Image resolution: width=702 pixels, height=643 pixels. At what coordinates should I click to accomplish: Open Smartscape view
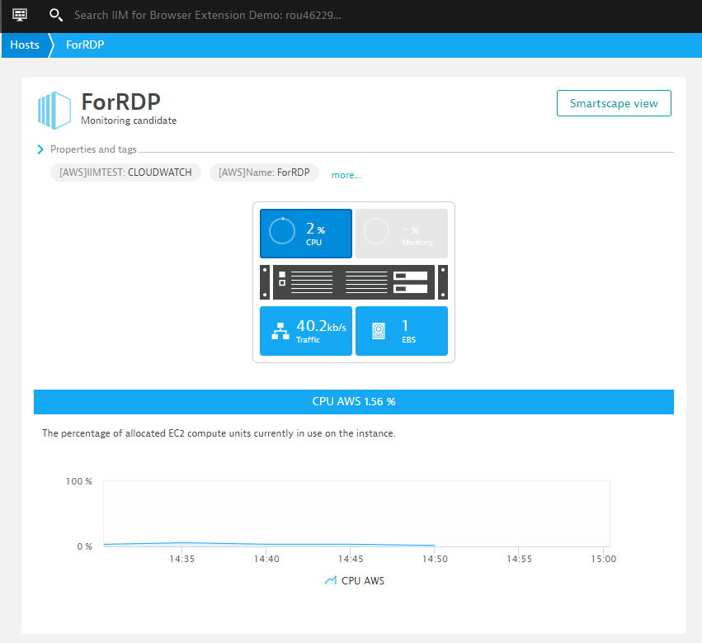pyautogui.click(x=614, y=103)
